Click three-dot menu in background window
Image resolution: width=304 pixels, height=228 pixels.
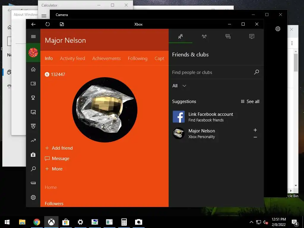click(x=292, y=43)
